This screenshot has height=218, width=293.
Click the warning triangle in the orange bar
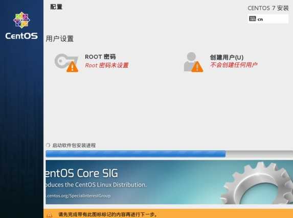click(x=50, y=214)
